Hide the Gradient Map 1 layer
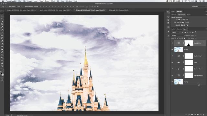Screen dimensions: 207x116 click(172, 56)
